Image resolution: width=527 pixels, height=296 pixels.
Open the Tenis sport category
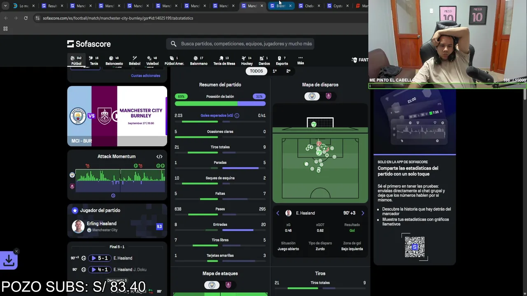click(x=94, y=60)
